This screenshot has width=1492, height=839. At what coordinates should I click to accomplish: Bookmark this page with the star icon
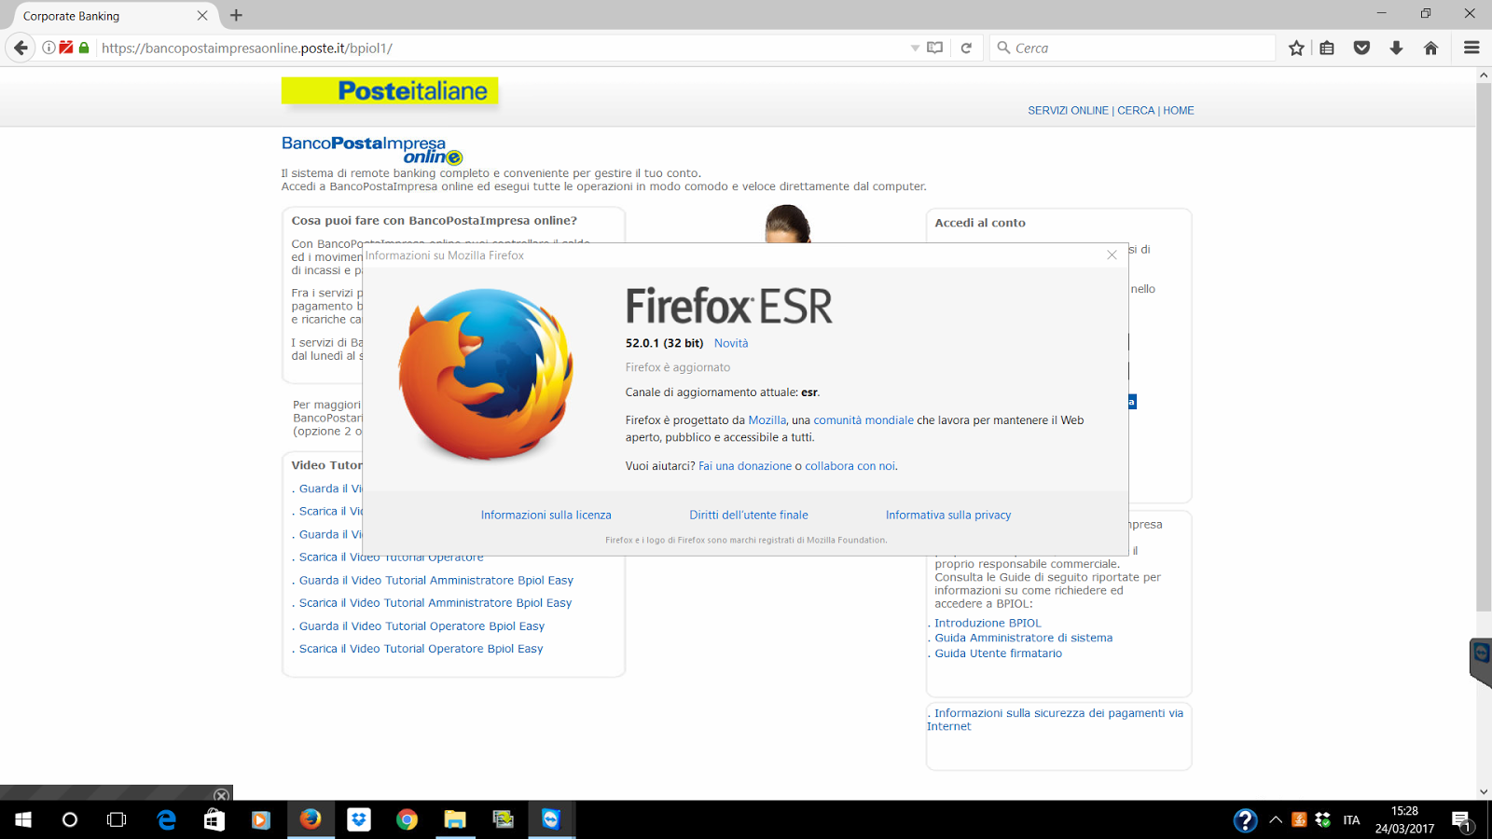coord(1296,48)
